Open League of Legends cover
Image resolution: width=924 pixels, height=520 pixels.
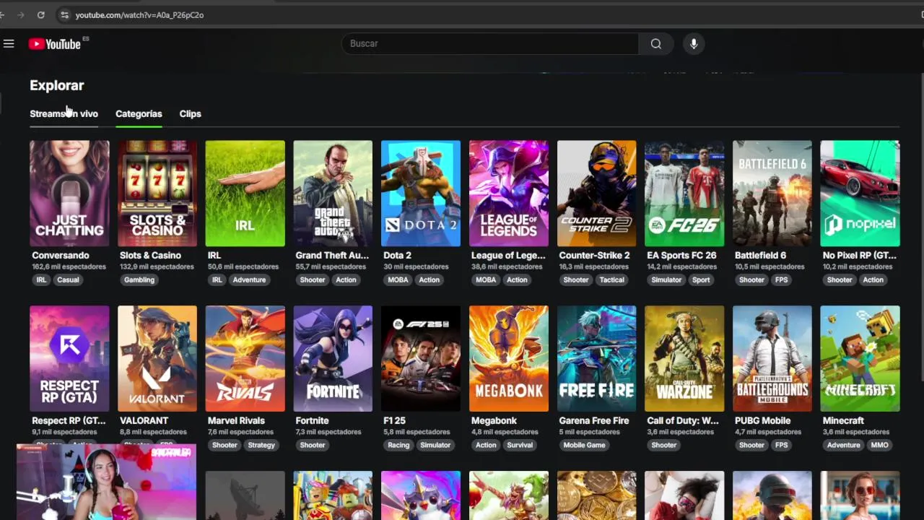click(x=509, y=194)
